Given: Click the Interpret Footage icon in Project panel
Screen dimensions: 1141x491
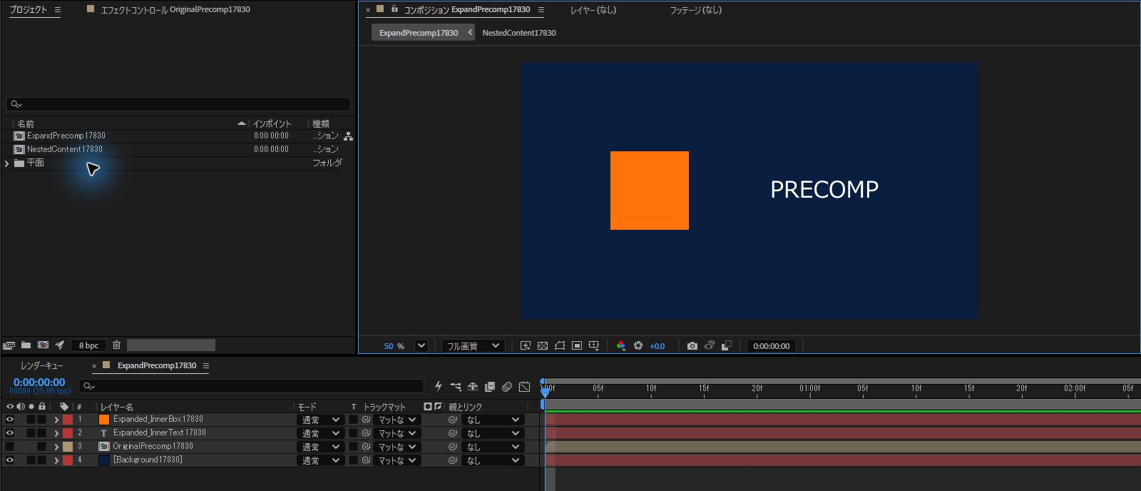Looking at the screenshot, I should click(x=9, y=345).
